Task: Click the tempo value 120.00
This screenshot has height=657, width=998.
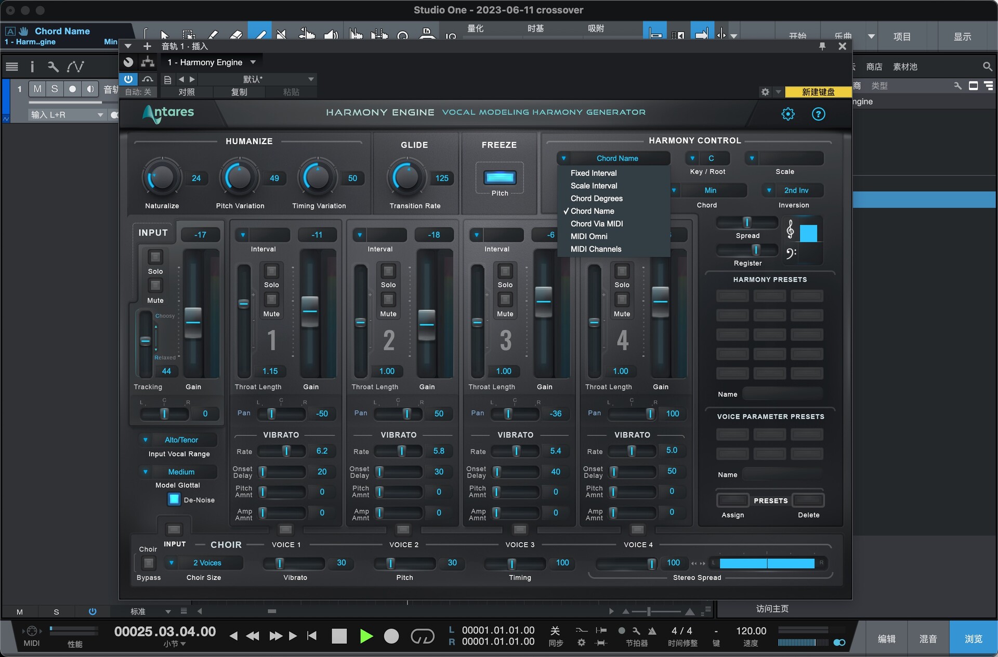Action: pyautogui.click(x=751, y=630)
